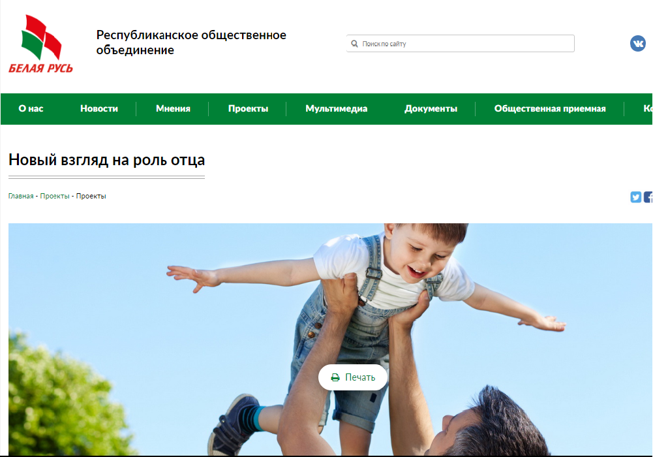The image size is (653, 457).
Task: Open the VK social network icon
Action: point(637,44)
